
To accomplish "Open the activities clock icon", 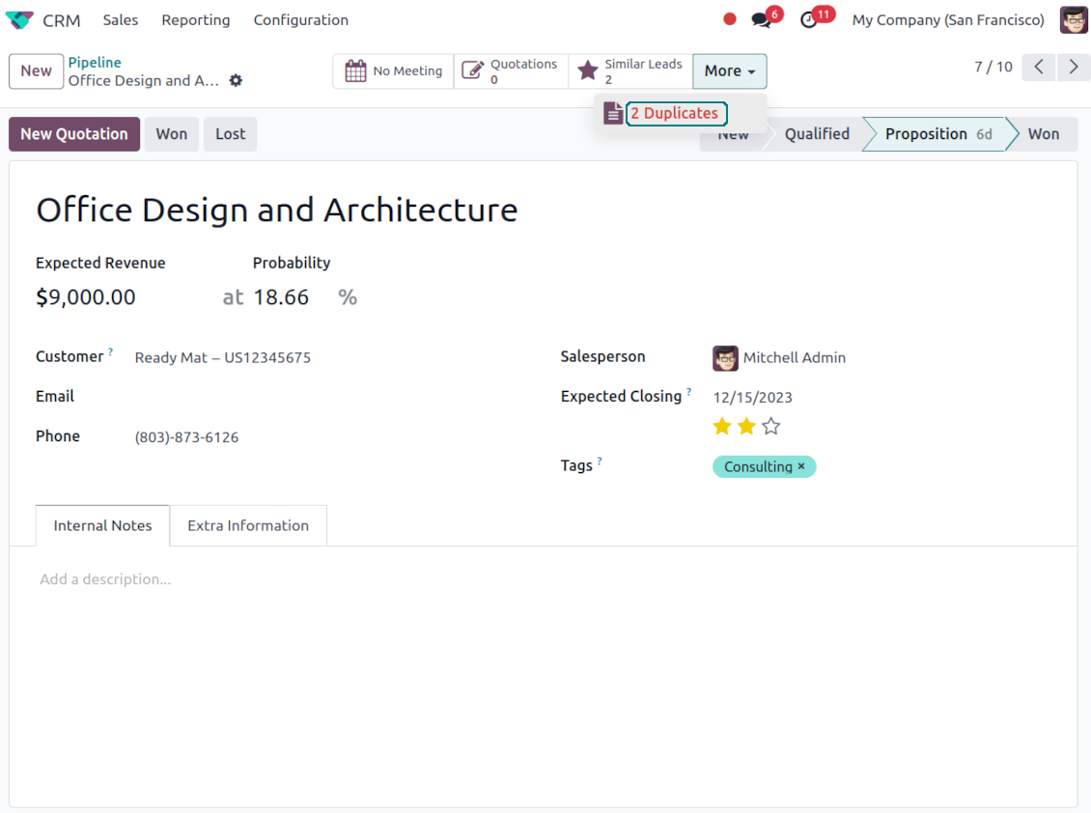I will (809, 20).
